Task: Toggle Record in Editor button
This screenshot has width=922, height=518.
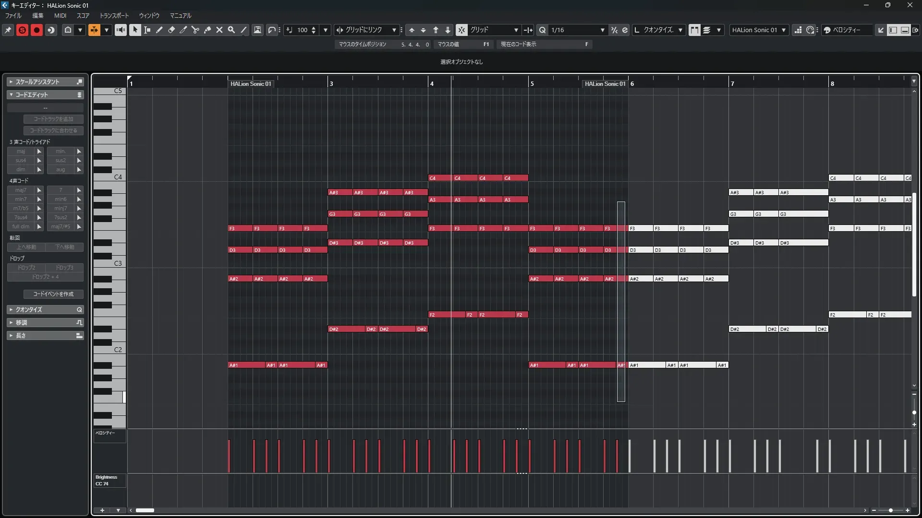Action: 36,30
